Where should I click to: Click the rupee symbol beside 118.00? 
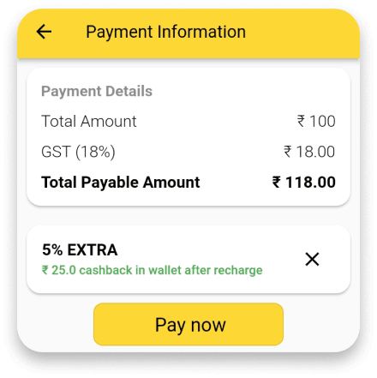coord(277,182)
